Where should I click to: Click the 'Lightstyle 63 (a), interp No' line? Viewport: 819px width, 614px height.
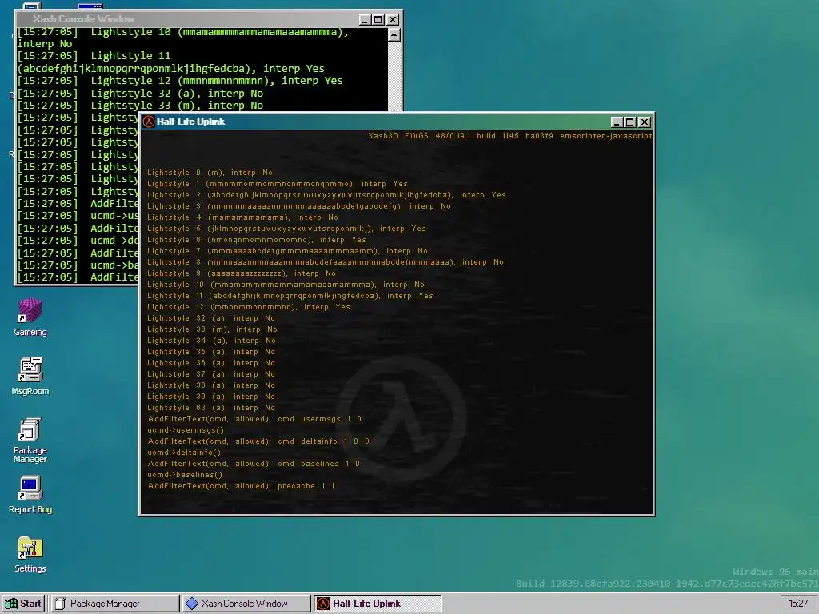tap(211, 408)
